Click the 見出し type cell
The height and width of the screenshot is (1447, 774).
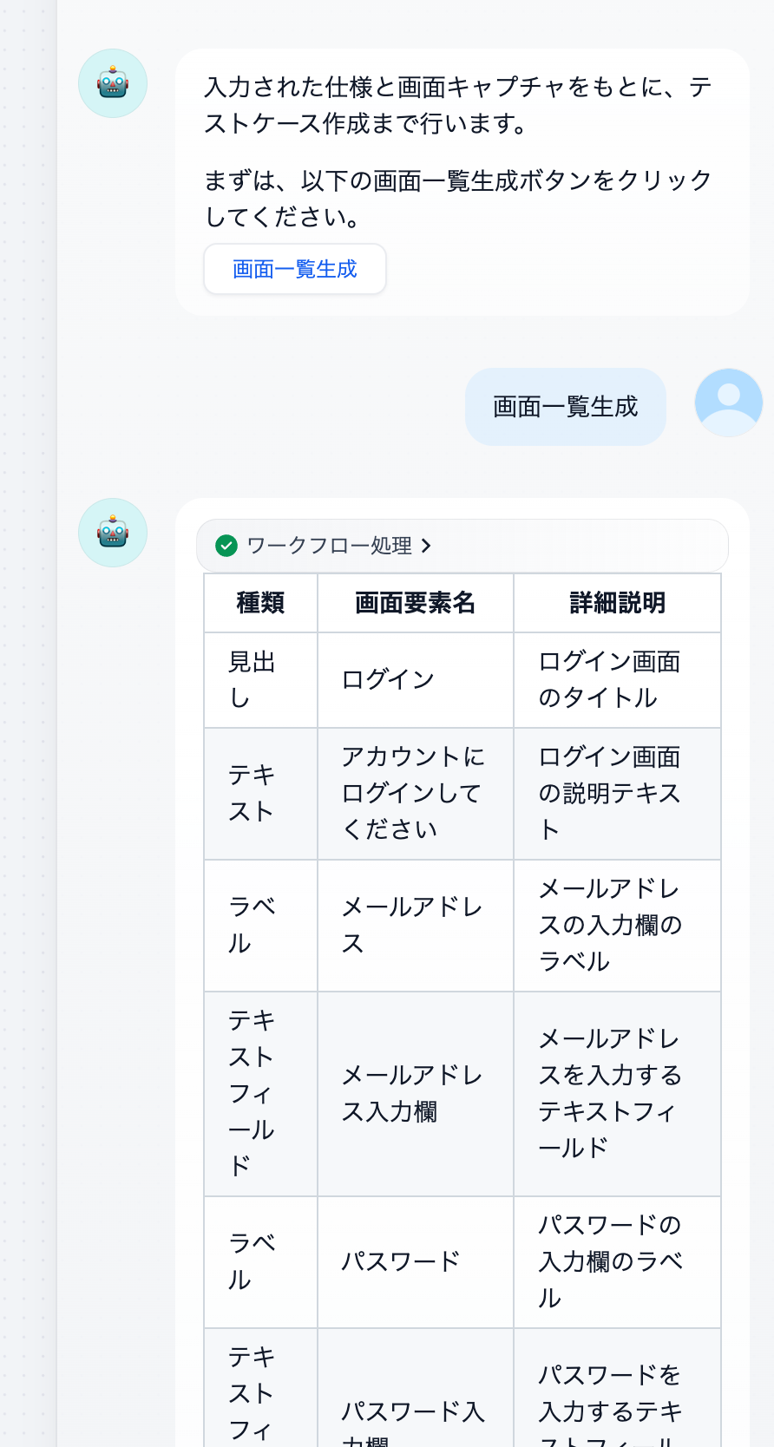point(252,679)
